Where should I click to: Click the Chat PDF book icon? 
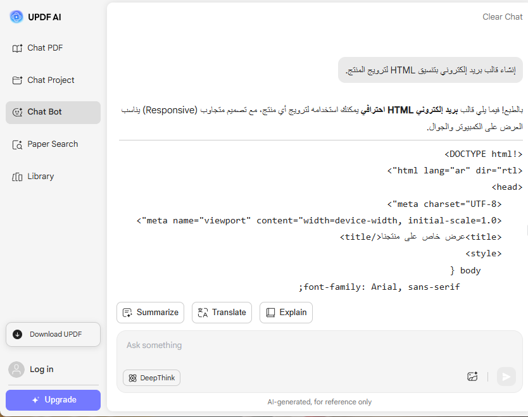[17, 48]
